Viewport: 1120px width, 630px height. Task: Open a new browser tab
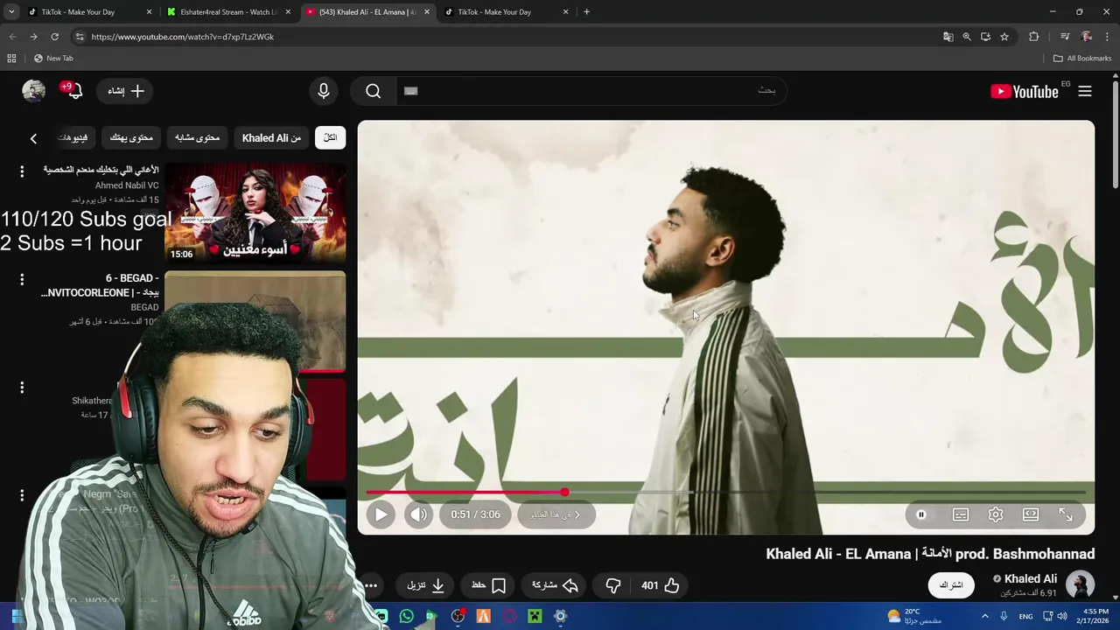tap(586, 12)
